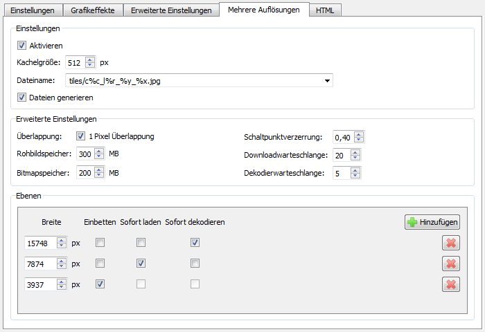485x332 pixels.
Task: Uncheck Dateien generieren
Action: tap(22, 98)
